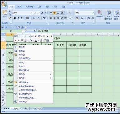120x114 pixels.
Task: Click the 套用表格格式 format as table button
Action: point(108,15)
